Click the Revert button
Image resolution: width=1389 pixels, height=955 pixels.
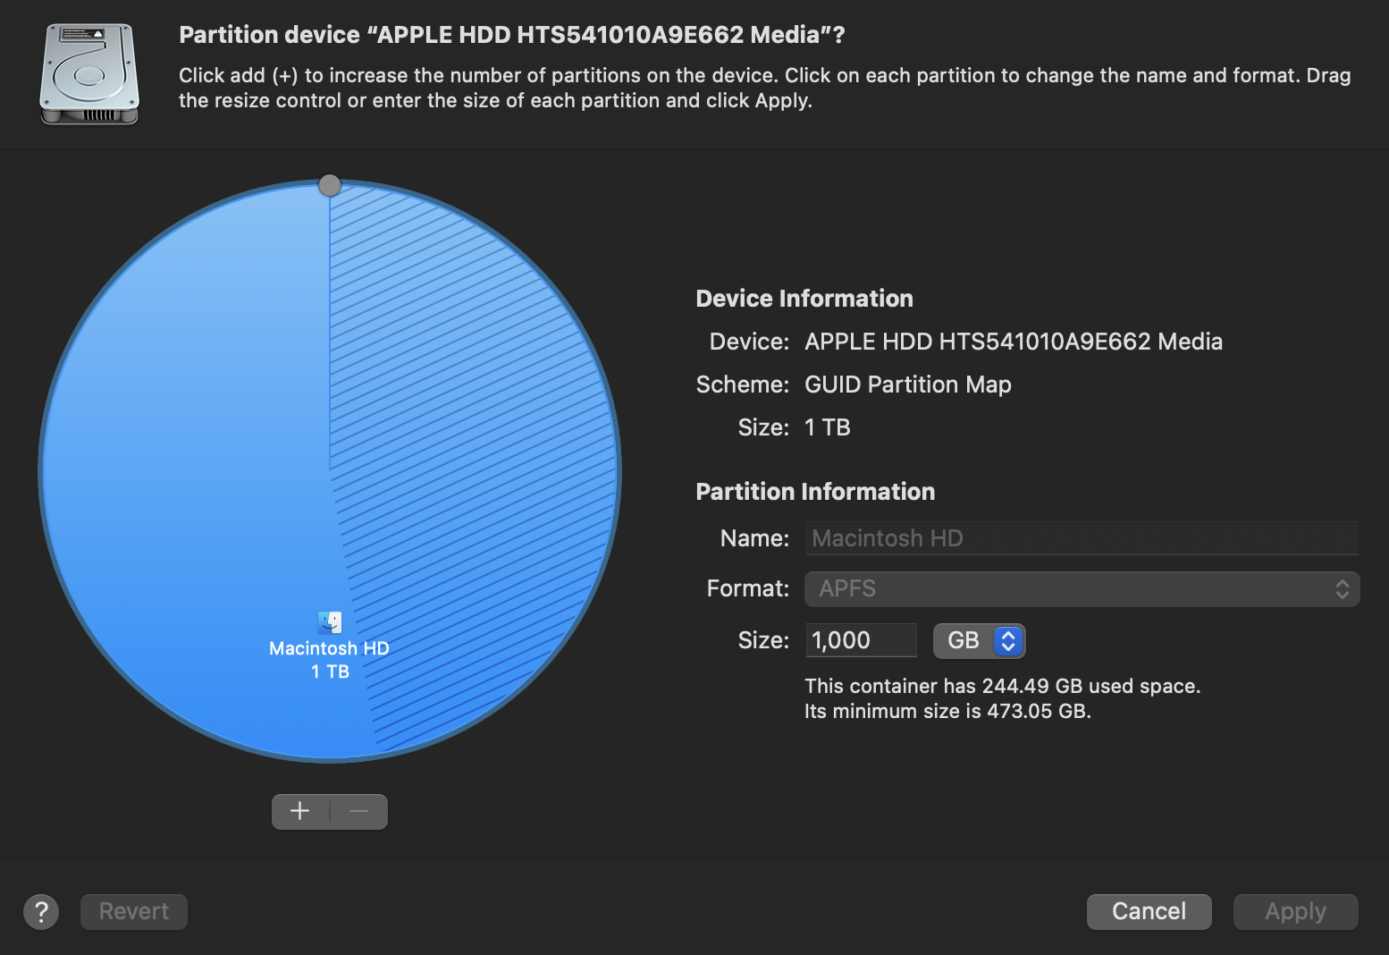(x=134, y=911)
